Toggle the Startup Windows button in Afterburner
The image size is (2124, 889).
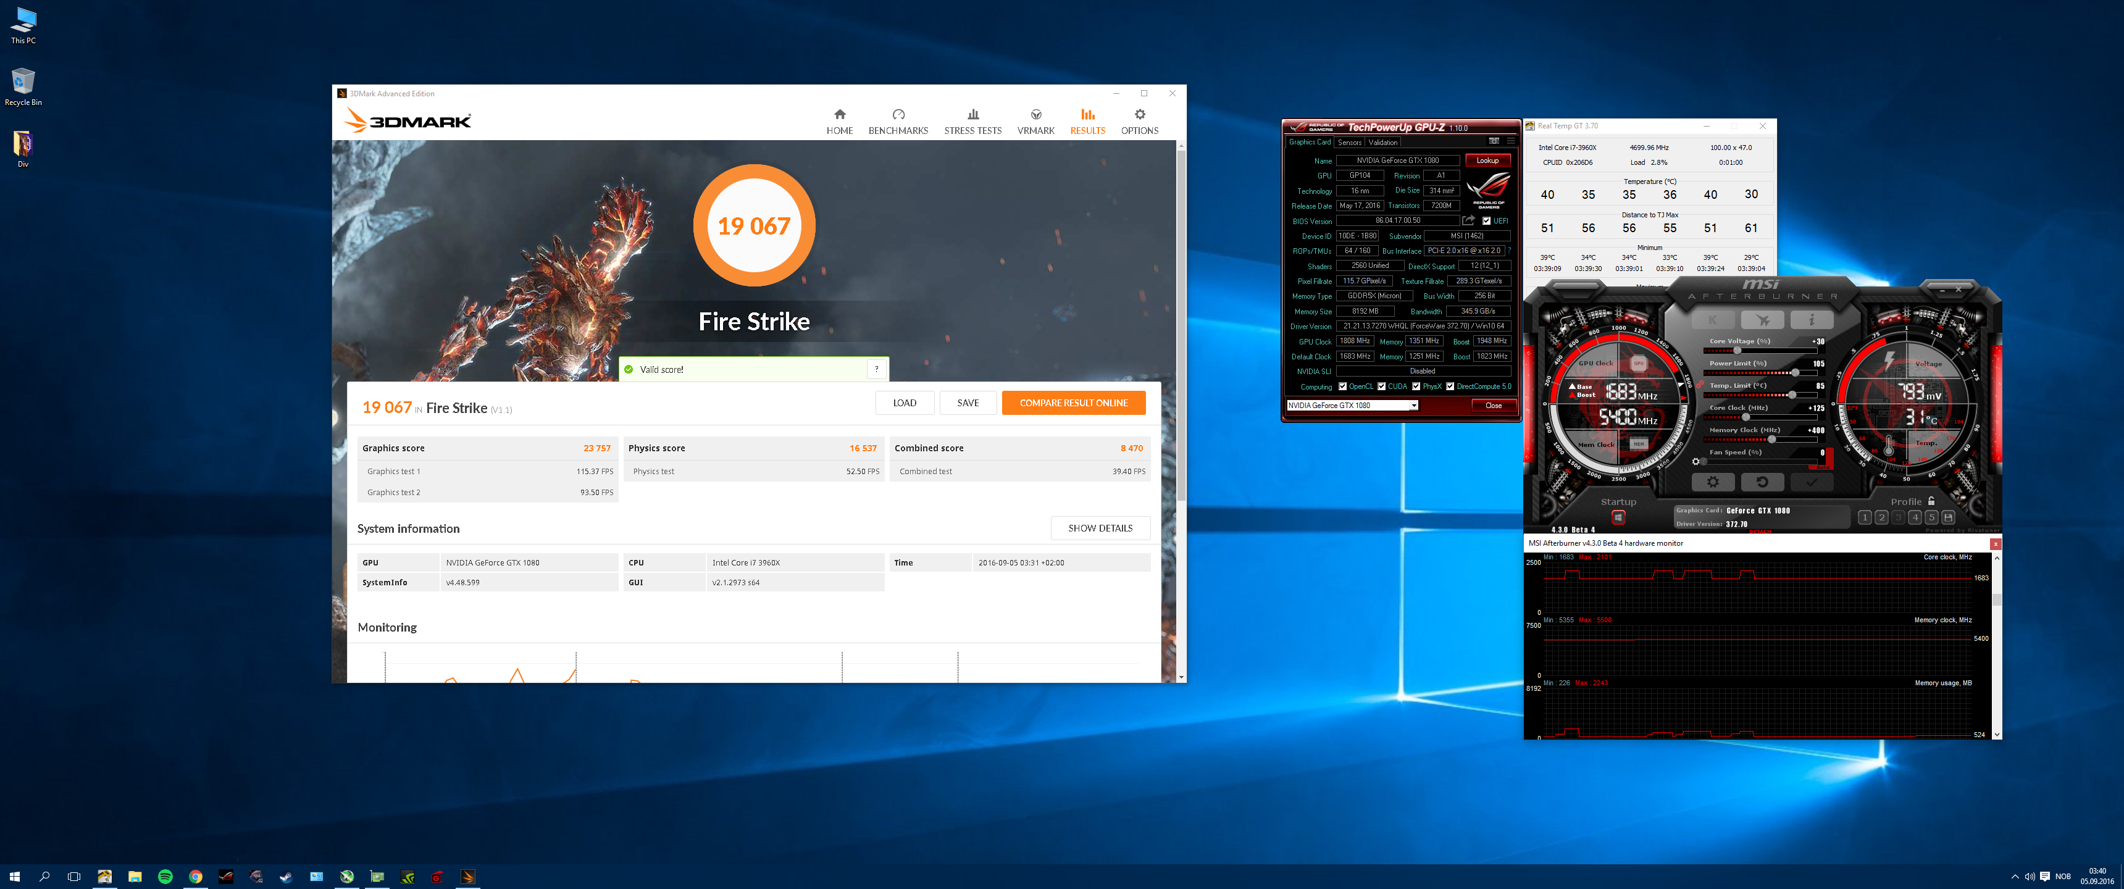tap(1618, 517)
